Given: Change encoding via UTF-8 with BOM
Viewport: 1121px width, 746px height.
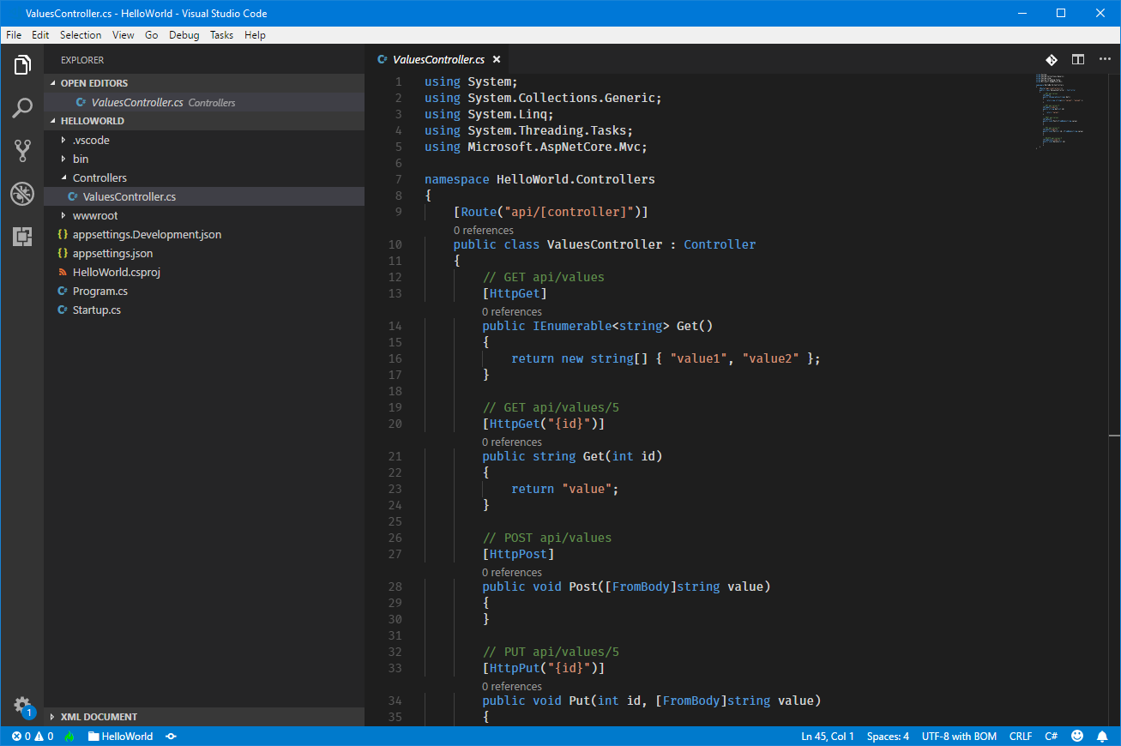Looking at the screenshot, I should [x=959, y=736].
